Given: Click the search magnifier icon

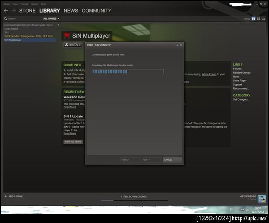Looking at the screenshot, I should (5, 18).
